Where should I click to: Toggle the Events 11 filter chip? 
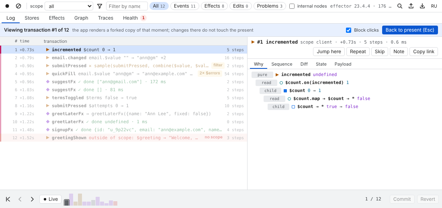(185, 6)
